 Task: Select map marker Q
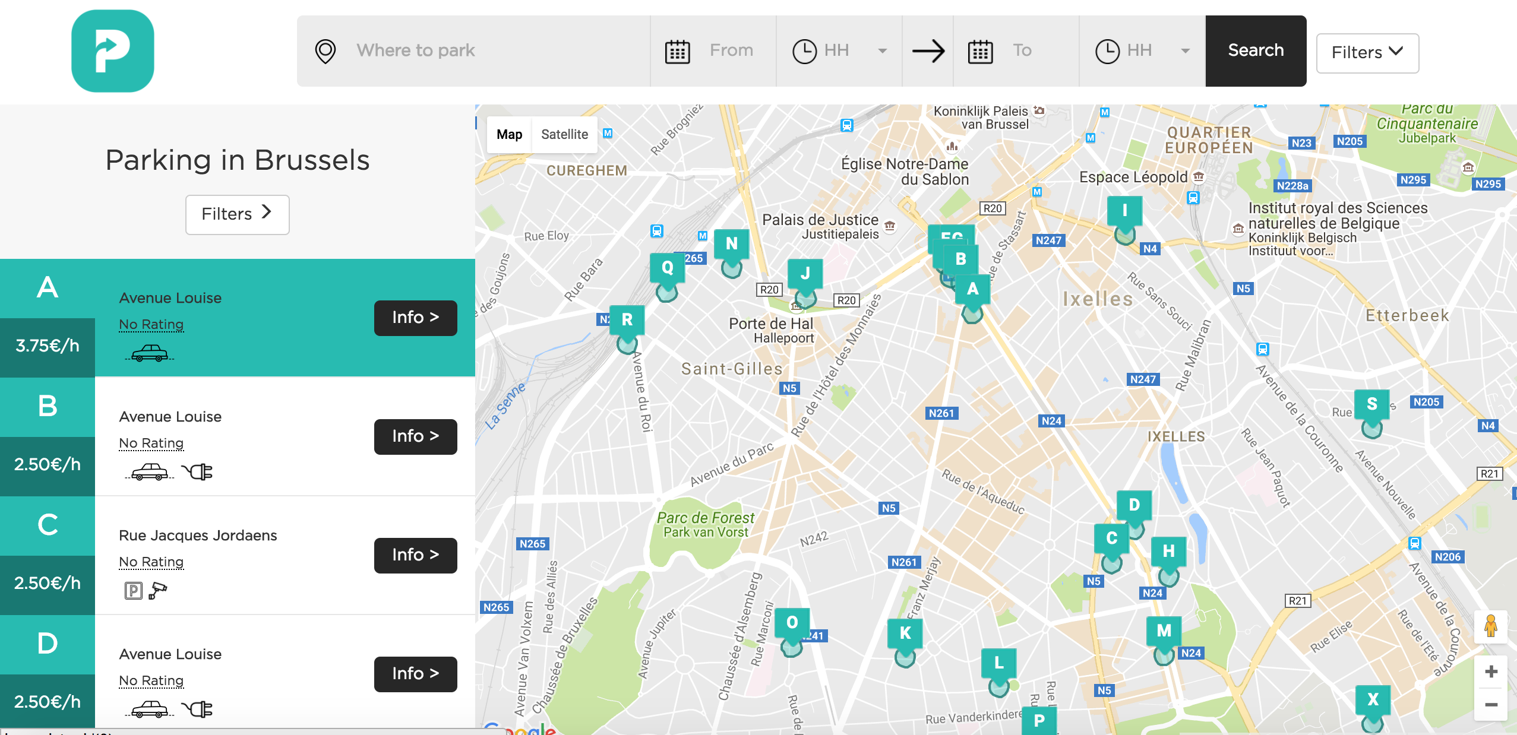[667, 277]
